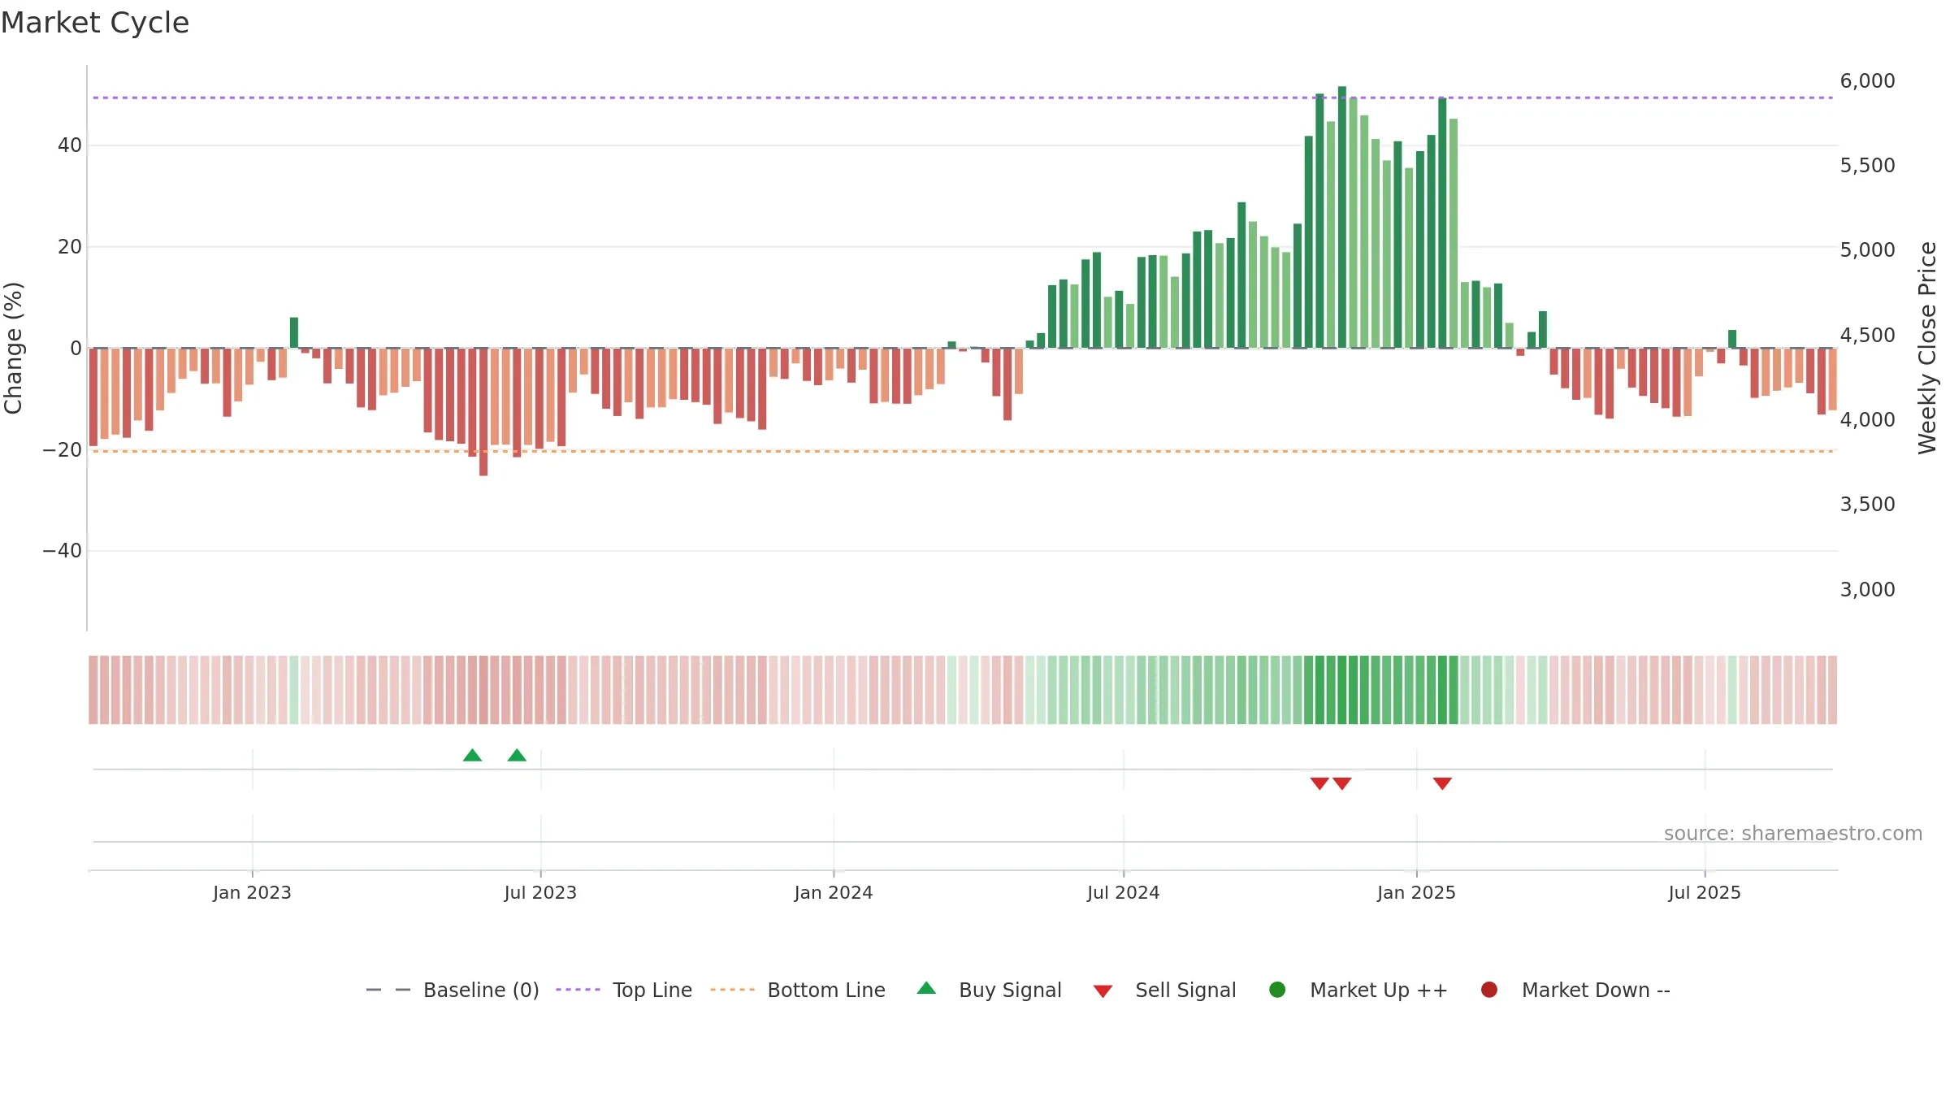Click the sell signal marker after Jan 2025
Screen dimensions: 1950x1097
[x=1442, y=783]
